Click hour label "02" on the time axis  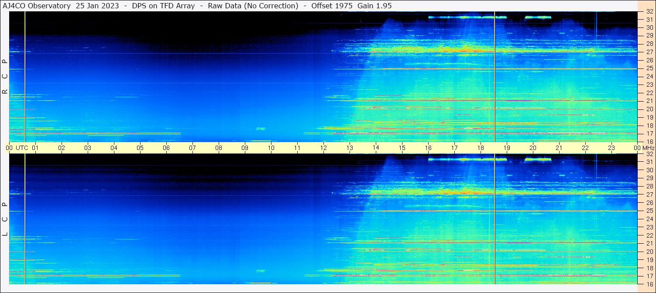pyautogui.click(x=62, y=148)
